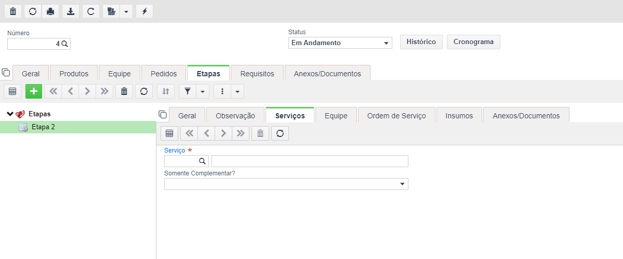Screen dimensions: 623x259
Task: Open the Status dropdown
Action: [x=340, y=43]
